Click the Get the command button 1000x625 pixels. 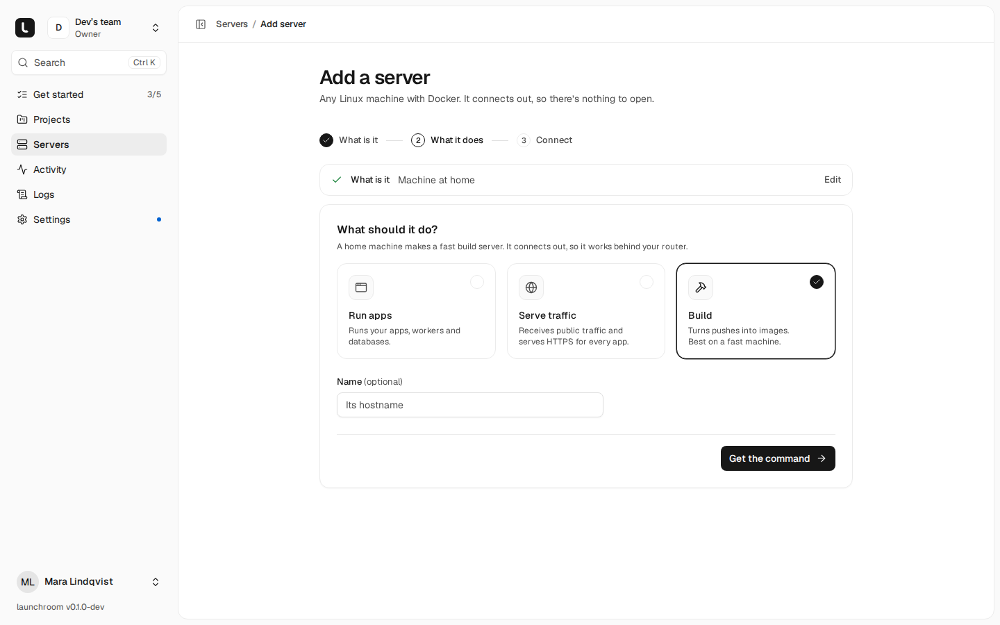(778, 458)
